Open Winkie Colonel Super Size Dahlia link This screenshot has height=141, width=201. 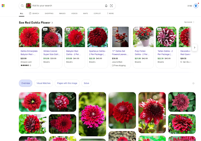[52, 52]
